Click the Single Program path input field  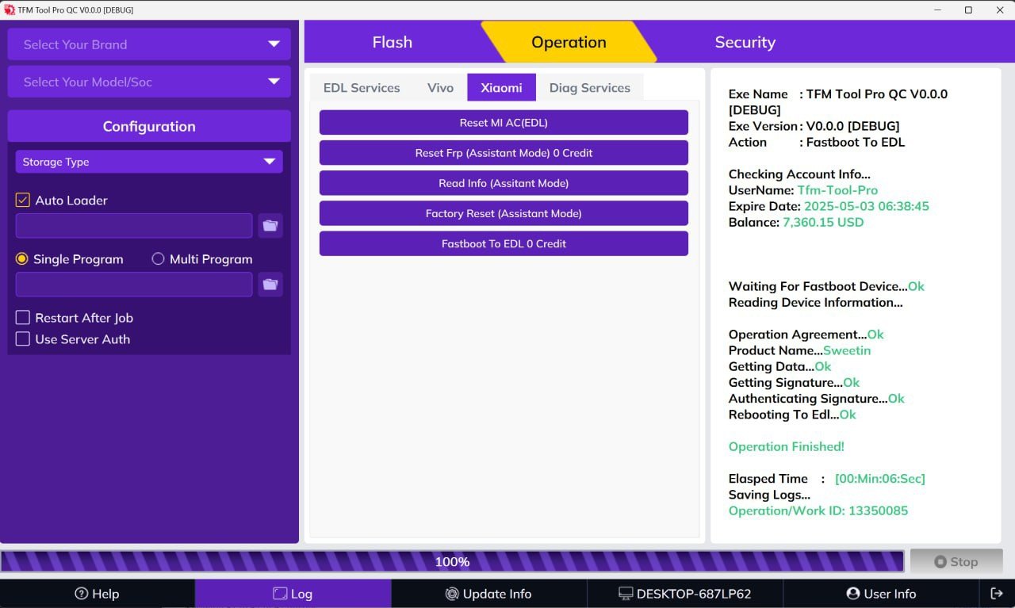tap(134, 285)
